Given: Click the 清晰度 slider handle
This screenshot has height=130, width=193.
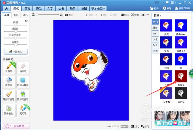Looking at the screenshot, I should [x=15, y=45].
